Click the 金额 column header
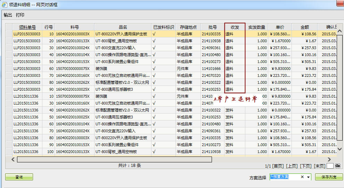 point(305,27)
